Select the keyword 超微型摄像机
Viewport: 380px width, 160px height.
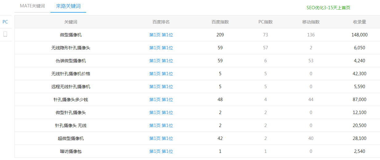(x=71, y=138)
